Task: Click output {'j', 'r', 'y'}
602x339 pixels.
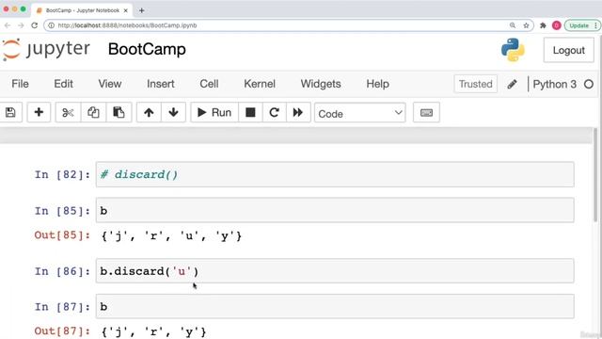Action: tap(153, 331)
